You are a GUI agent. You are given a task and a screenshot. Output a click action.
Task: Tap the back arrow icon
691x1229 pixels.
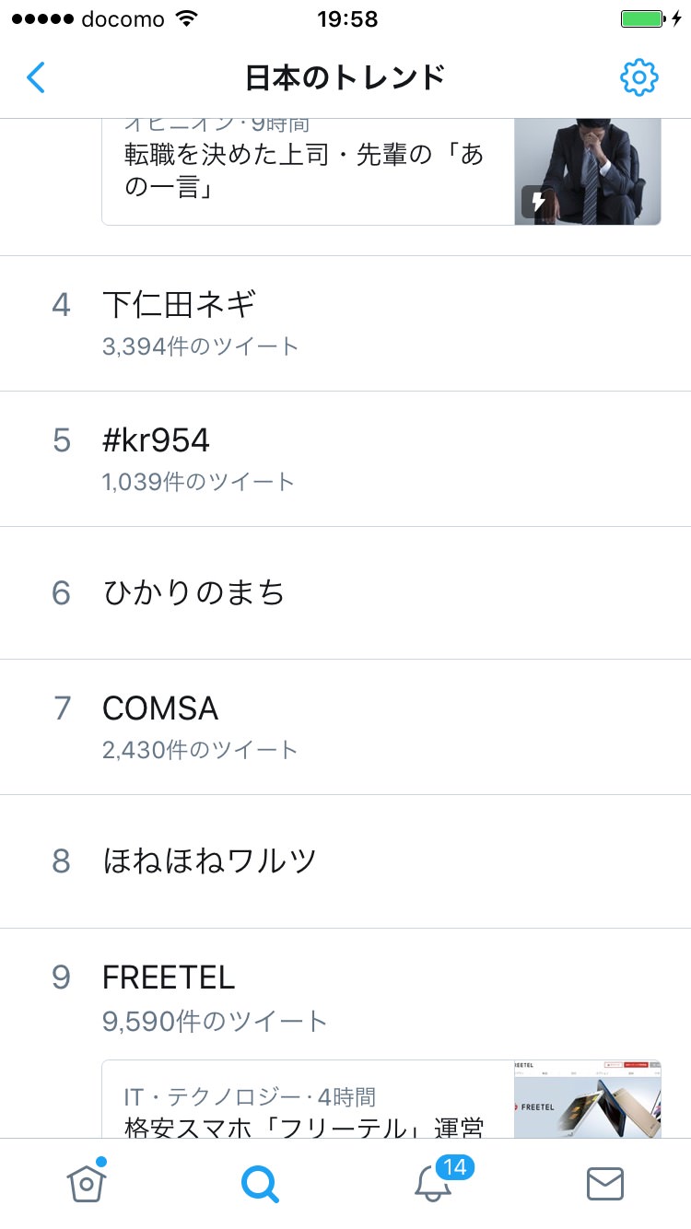(x=36, y=77)
